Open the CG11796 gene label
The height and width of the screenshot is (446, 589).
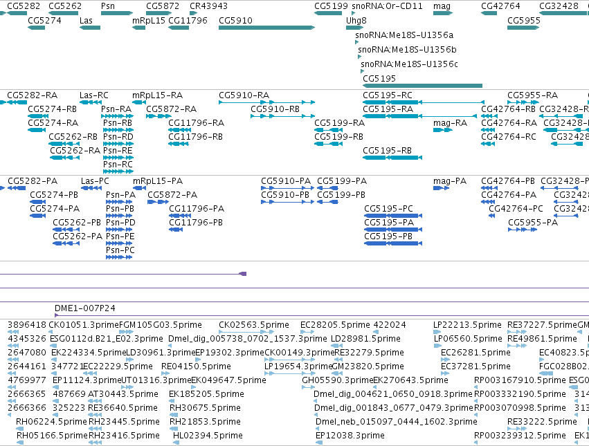(x=188, y=21)
